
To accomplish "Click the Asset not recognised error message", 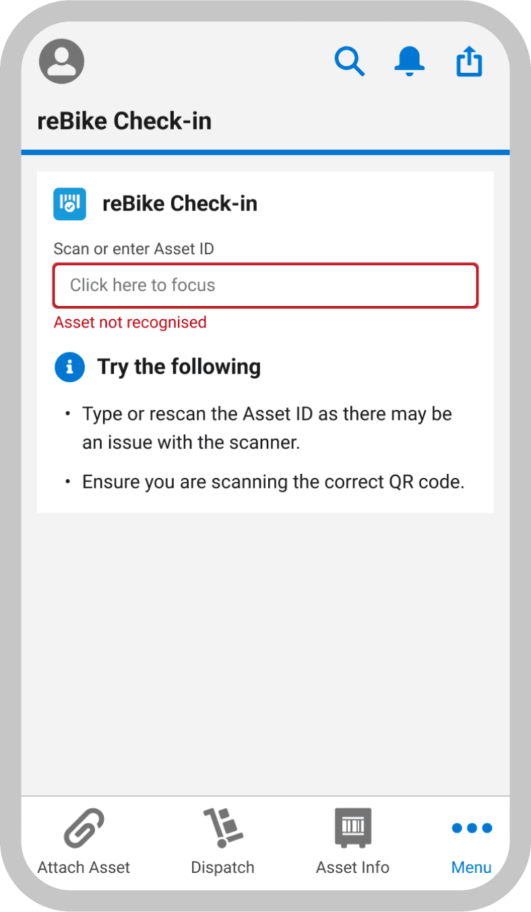I will (130, 322).
